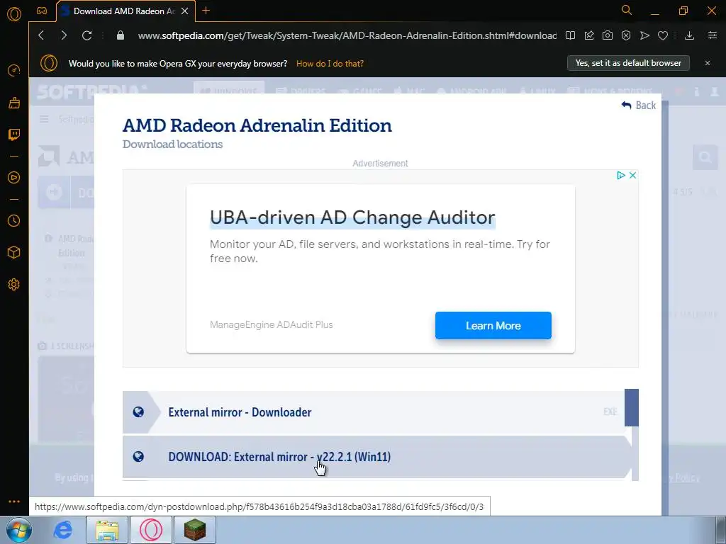The width and height of the screenshot is (726, 544).
Task: Open History clock icon in sidebar
Action: [14, 221]
